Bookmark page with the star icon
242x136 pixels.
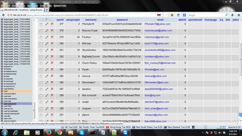[163, 15]
